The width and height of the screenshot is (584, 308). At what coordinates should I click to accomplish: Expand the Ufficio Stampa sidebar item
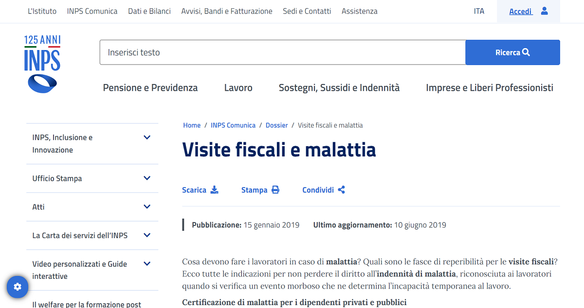coord(147,178)
